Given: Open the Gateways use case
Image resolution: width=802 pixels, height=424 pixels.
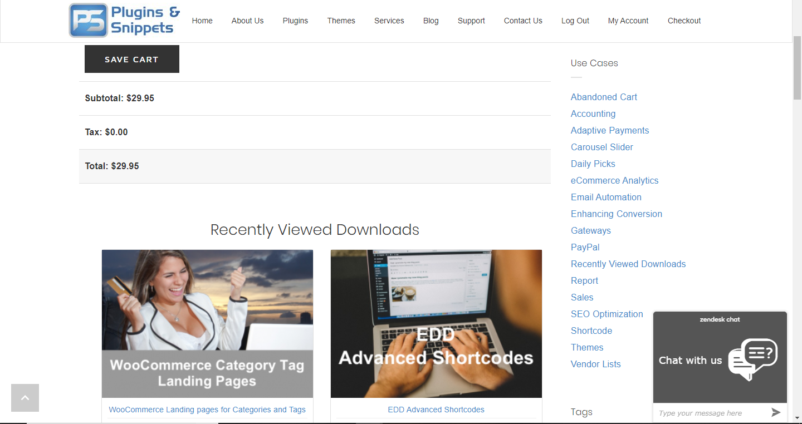Looking at the screenshot, I should point(591,230).
